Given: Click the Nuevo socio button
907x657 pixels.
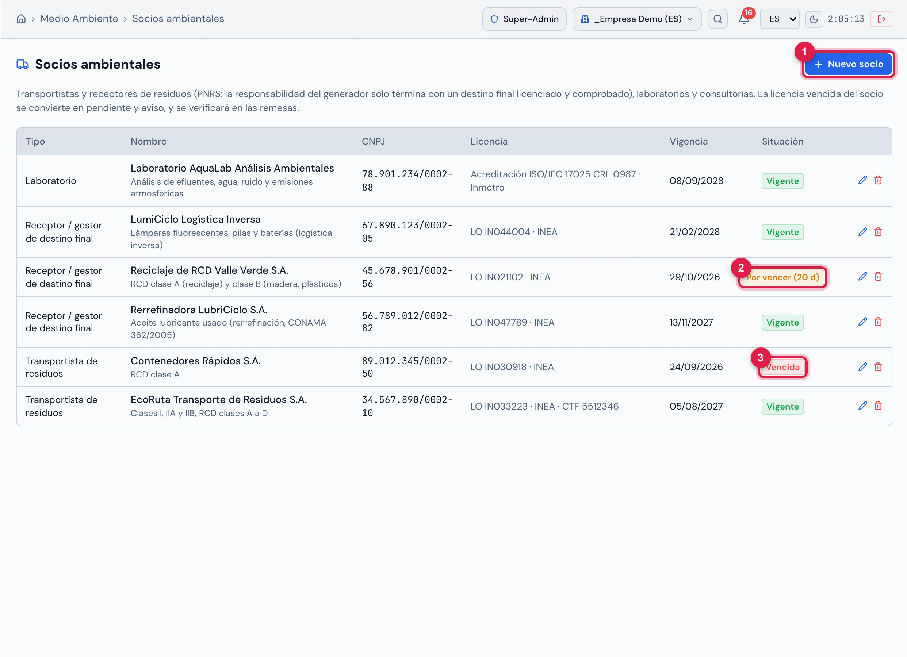Looking at the screenshot, I should pyautogui.click(x=848, y=64).
